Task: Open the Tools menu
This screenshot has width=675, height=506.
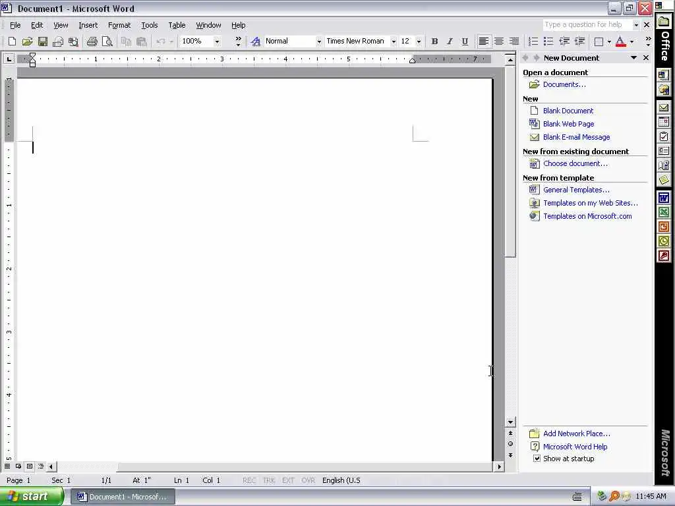Action: tap(150, 25)
